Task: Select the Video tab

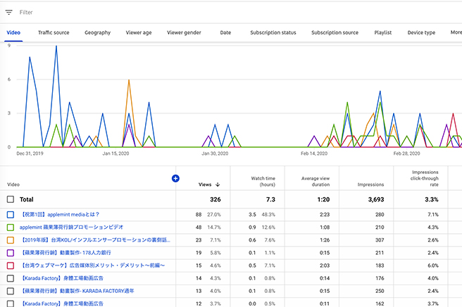Action: pyautogui.click(x=13, y=32)
